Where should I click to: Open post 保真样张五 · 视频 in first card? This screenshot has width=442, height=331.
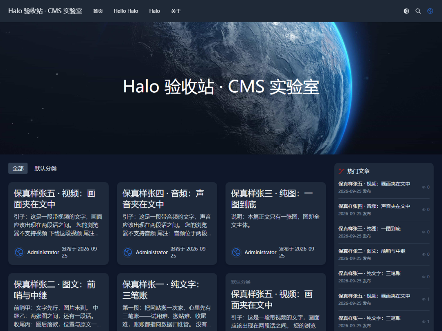tap(55, 199)
